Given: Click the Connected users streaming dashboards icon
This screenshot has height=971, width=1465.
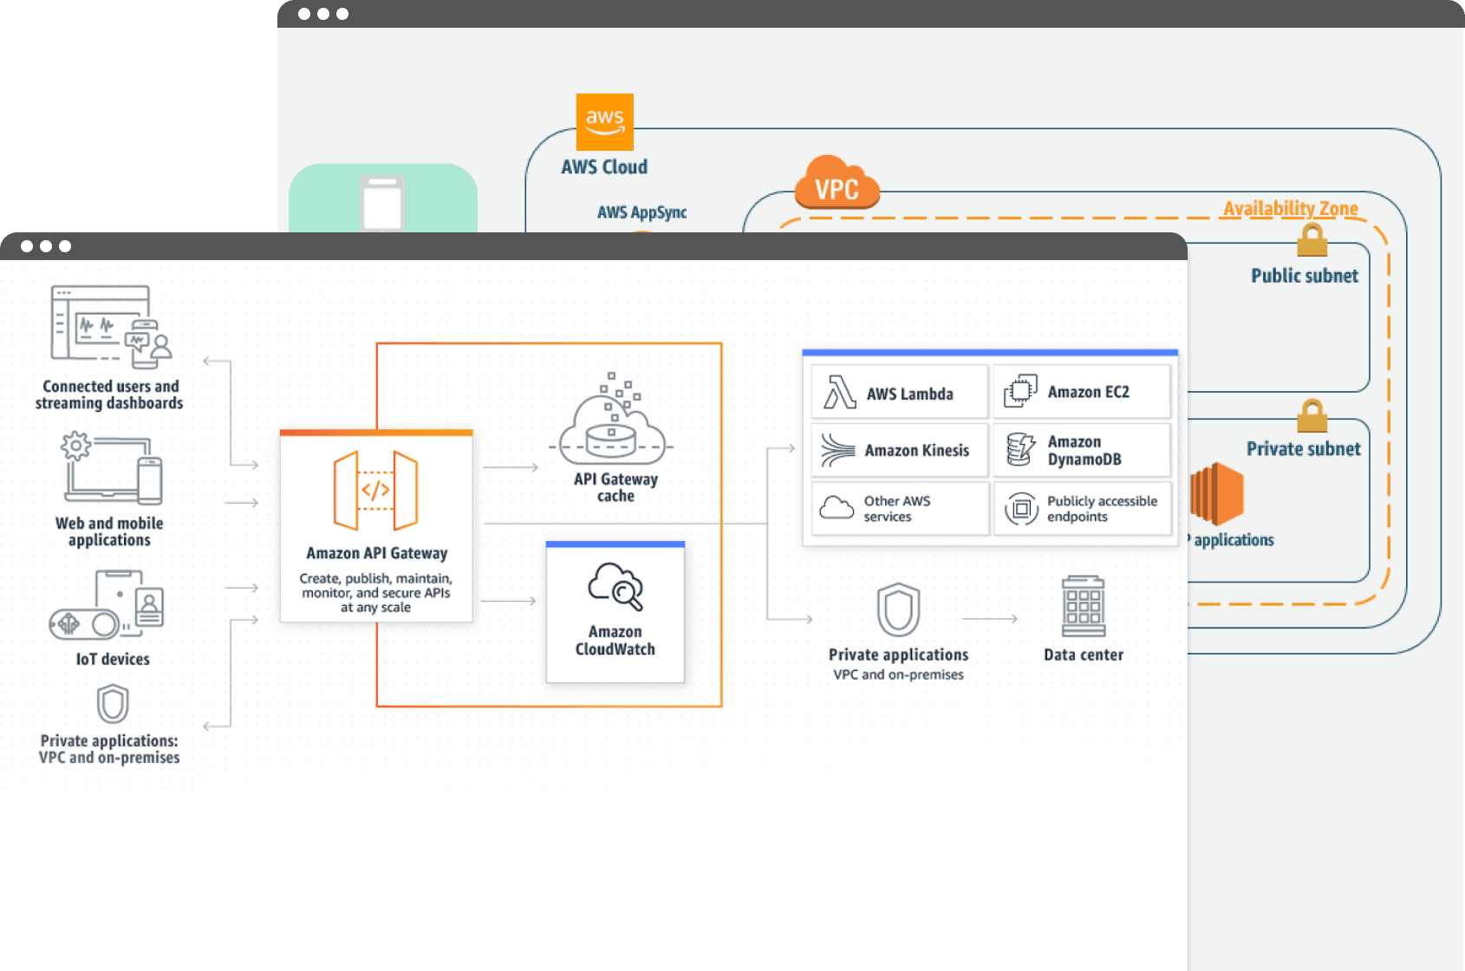Looking at the screenshot, I should tap(110, 324).
